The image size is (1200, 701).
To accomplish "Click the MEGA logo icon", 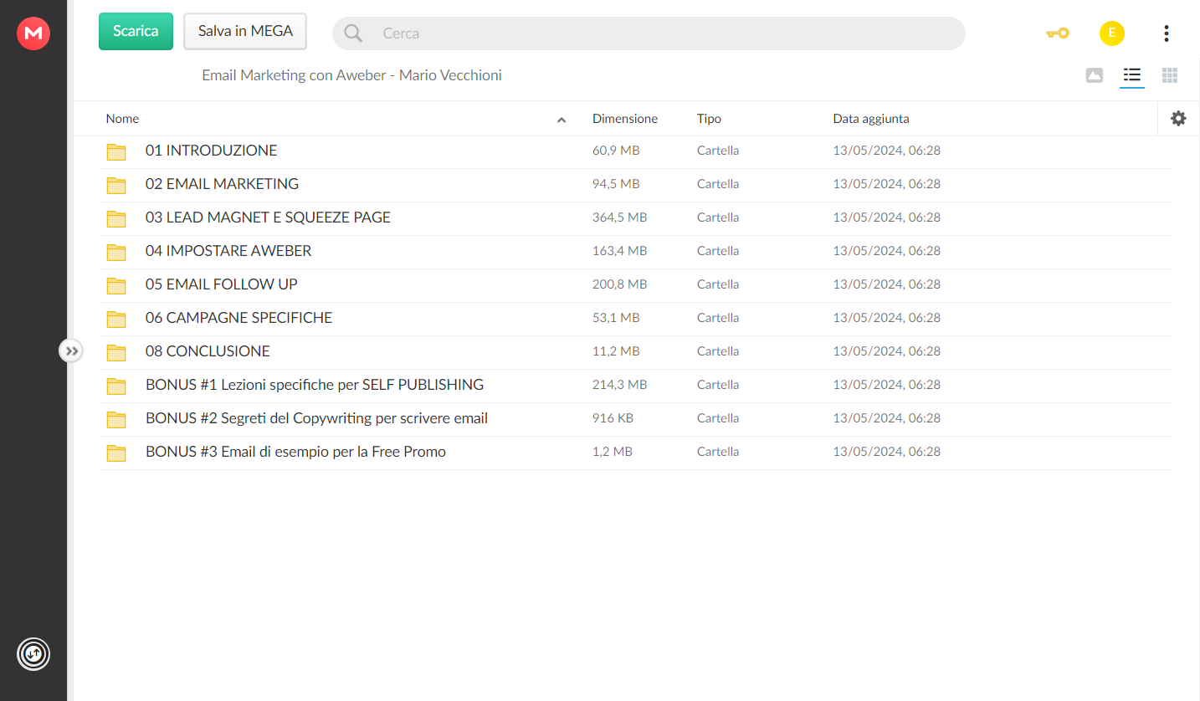I will tap(33, 33).
